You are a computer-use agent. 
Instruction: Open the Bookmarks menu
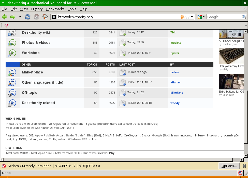[x=55, y=9]
